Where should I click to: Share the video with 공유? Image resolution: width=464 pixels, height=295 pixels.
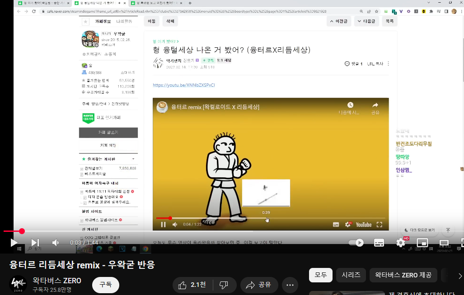[x=259, y=285]
